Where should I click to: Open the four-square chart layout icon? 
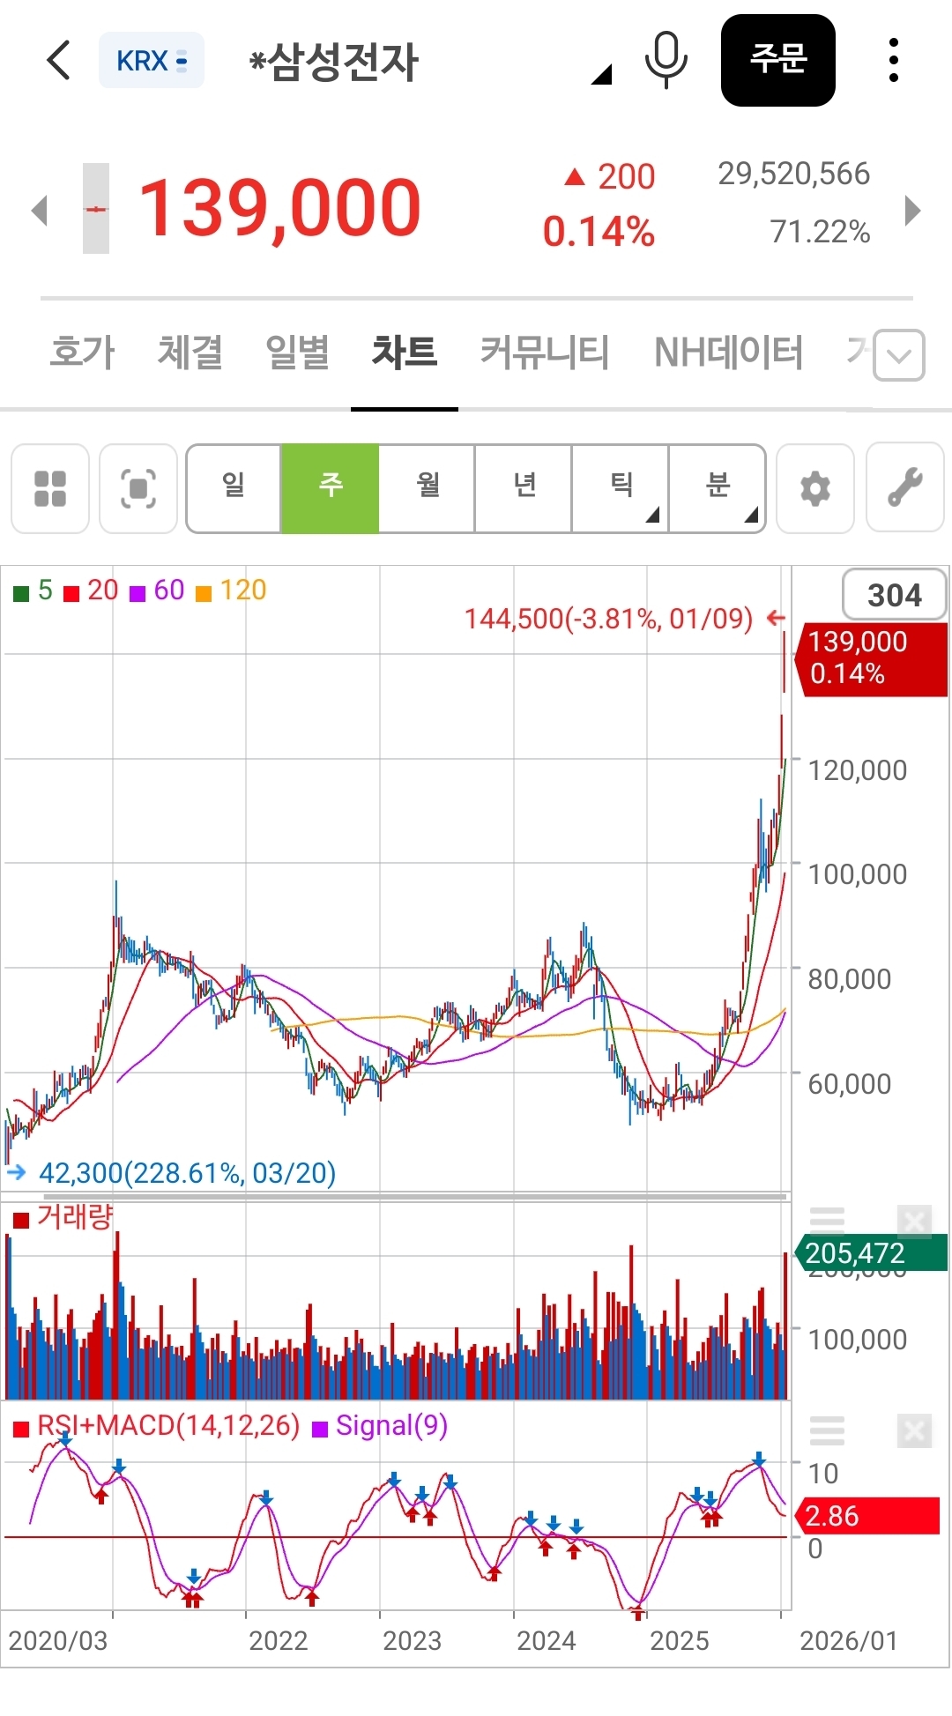point(50,488)
